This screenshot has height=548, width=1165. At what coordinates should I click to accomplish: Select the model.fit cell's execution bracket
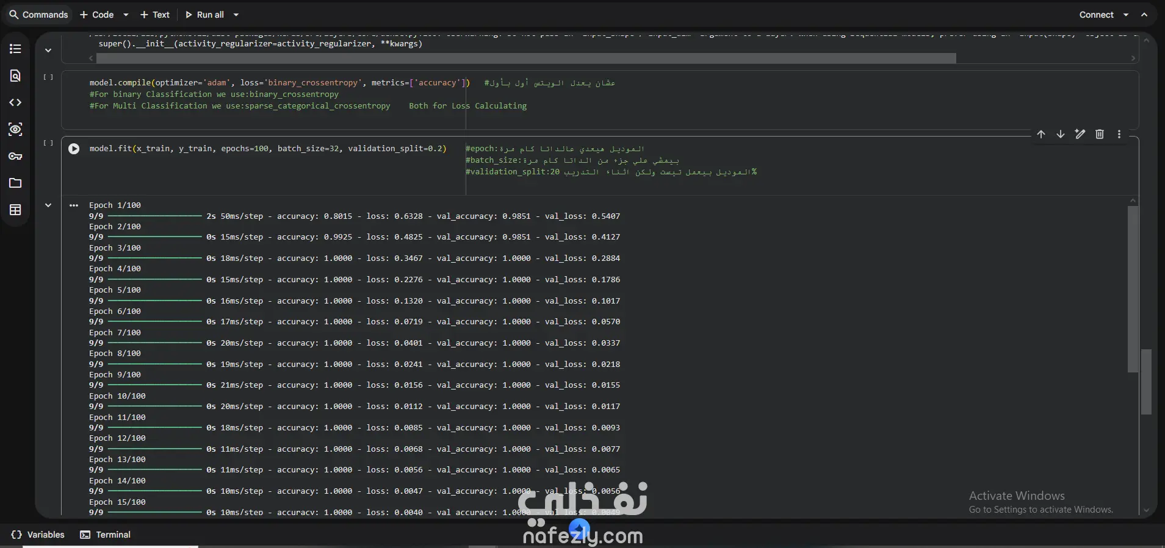pyautogui.click(x=48, y=143)
